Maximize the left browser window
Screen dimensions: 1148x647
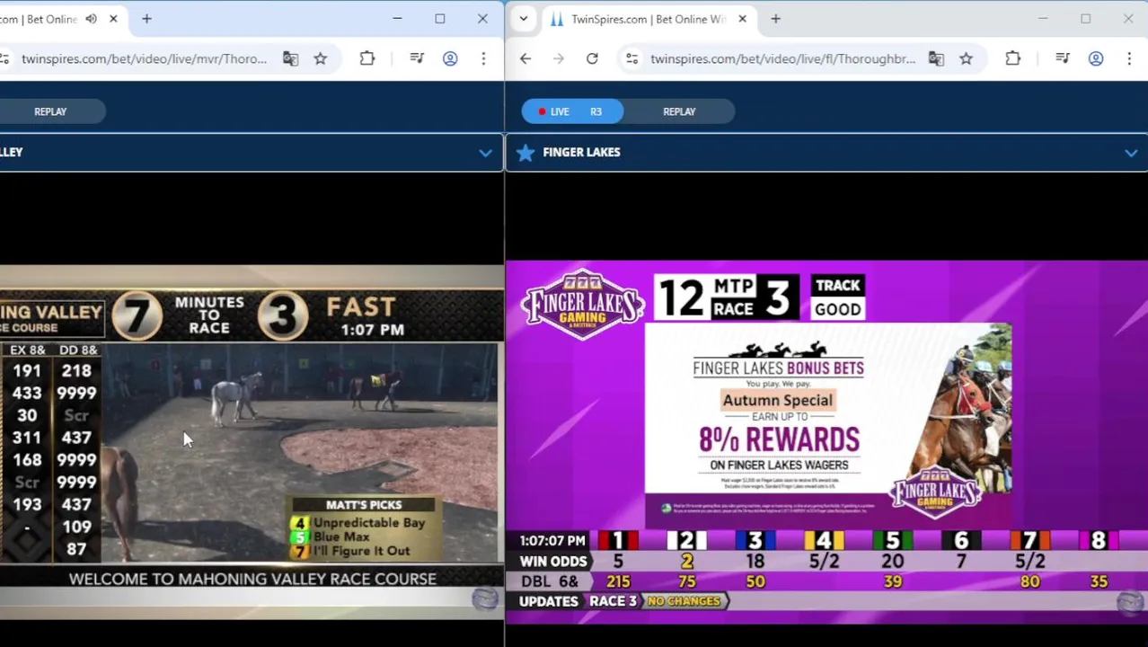440,19
